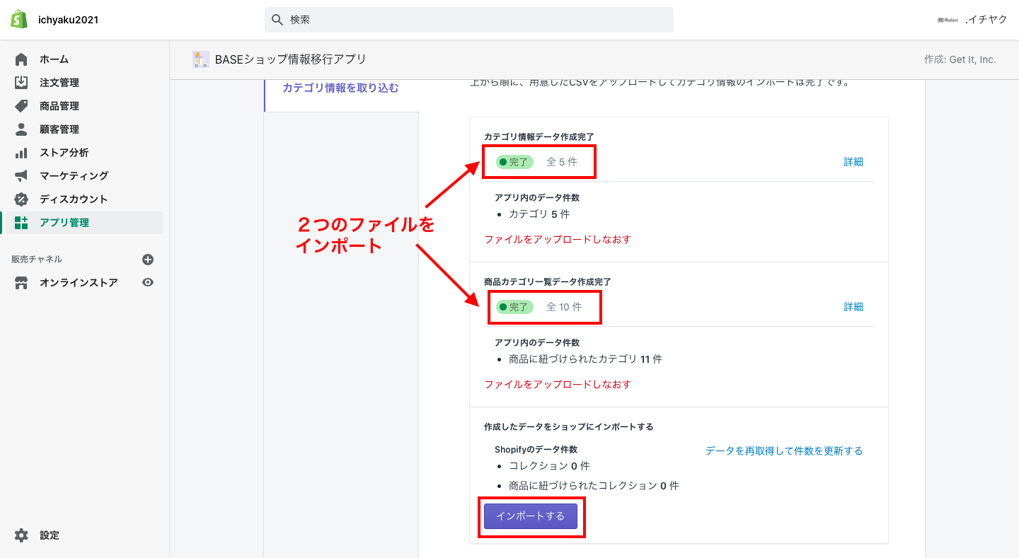Click the 作成: Get It, Inc. text

click(960, 59)
